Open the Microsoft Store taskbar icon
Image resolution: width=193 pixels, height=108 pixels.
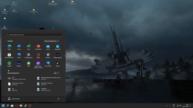click(x=12, y=106)
